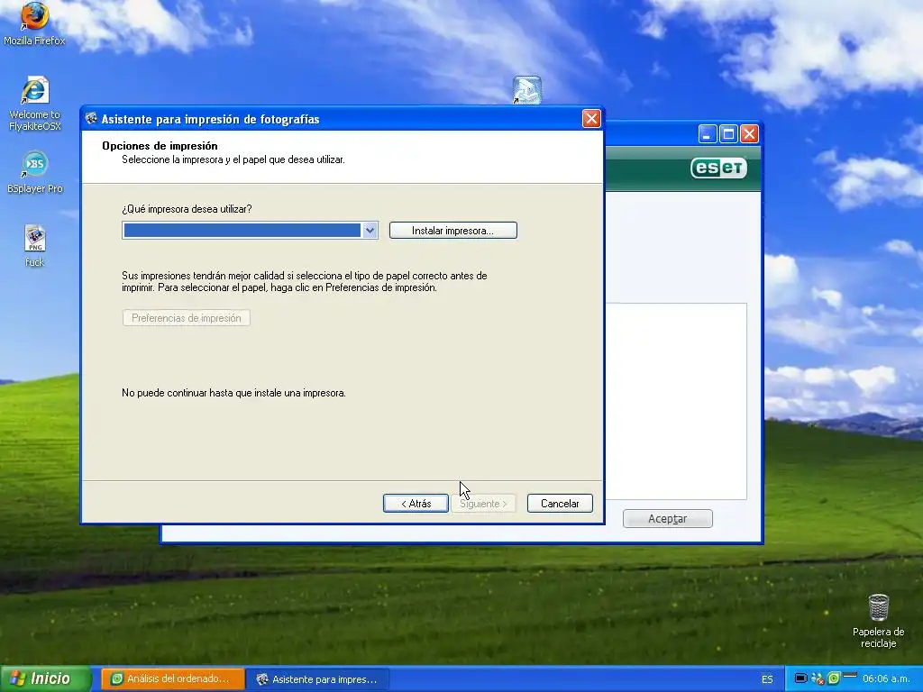Click Aceptar in the ESET window
Screen dimensions: 923x692
click(668, 518)
